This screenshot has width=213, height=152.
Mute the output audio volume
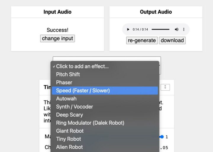point(177,30)
